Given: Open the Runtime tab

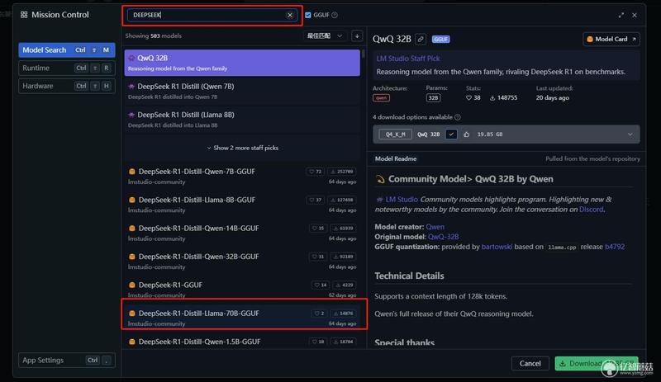Looking at the screenshot, I should click(x=67, y=68).
